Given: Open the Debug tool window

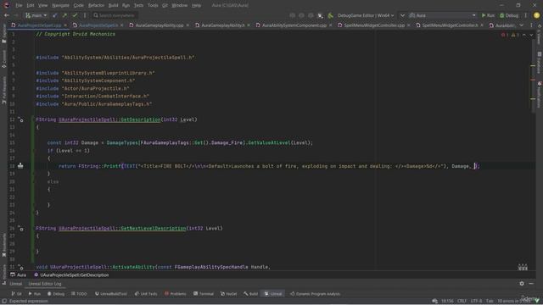Looking at the screenshot, I should point(56,294).
